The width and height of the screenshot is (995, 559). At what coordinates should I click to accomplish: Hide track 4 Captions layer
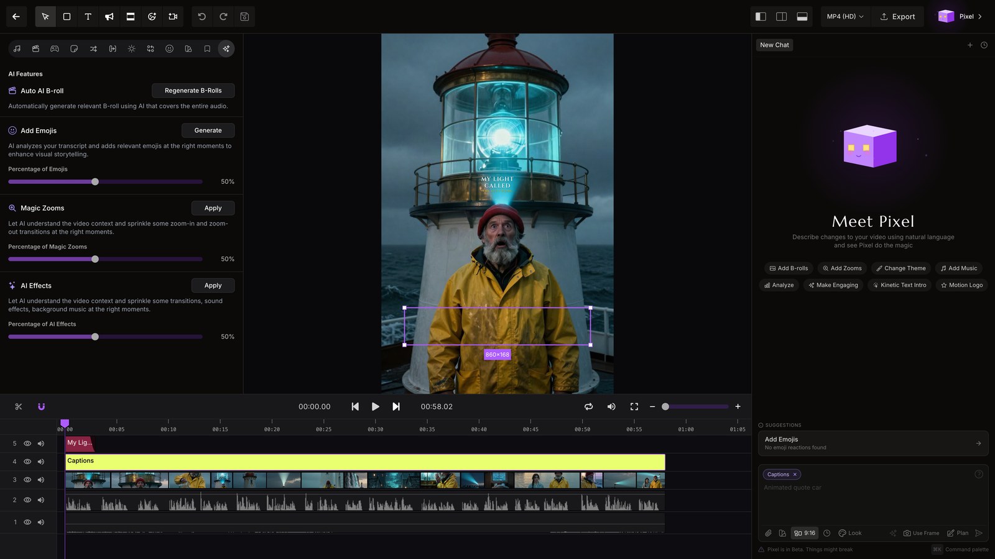27,461
